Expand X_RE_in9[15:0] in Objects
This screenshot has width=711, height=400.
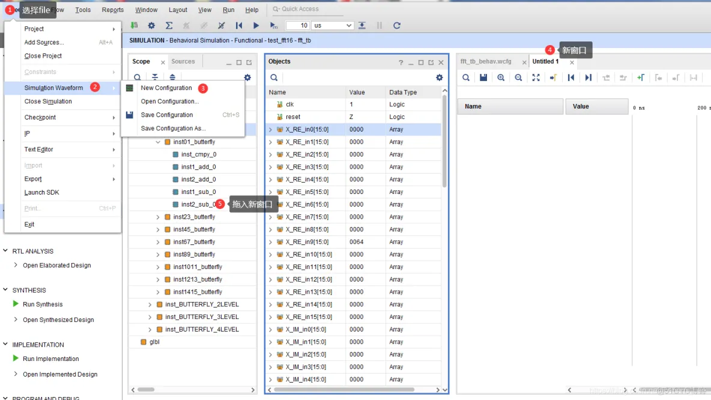[270, 242]
